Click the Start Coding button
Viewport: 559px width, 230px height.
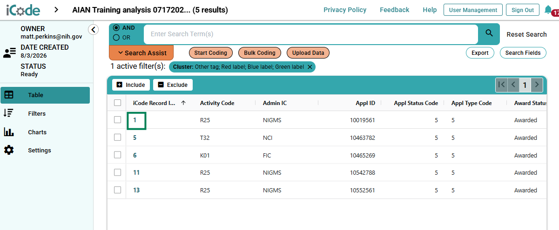pos(211,53)
